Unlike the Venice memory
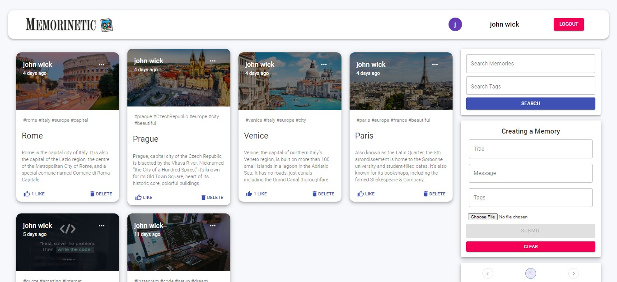617x282 pixels. coord(256,194)
